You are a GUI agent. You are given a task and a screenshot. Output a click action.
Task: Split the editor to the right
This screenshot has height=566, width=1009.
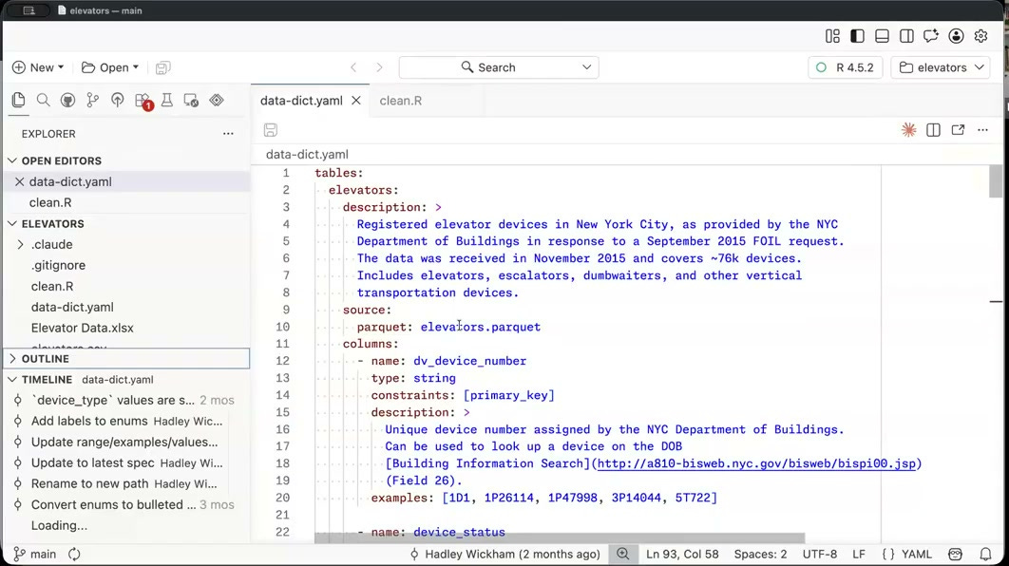(933, 130)
